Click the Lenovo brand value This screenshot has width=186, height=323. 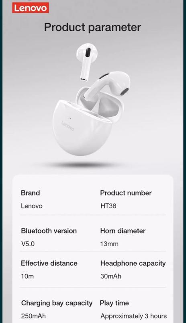point(32,206)
